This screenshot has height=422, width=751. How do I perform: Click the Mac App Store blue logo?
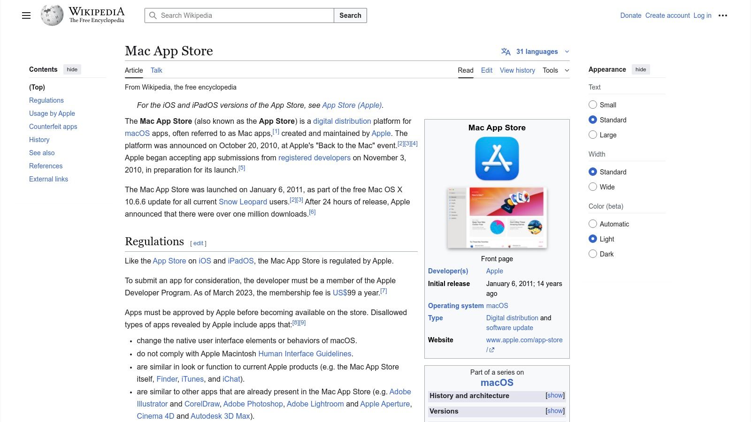coord(497,158)
